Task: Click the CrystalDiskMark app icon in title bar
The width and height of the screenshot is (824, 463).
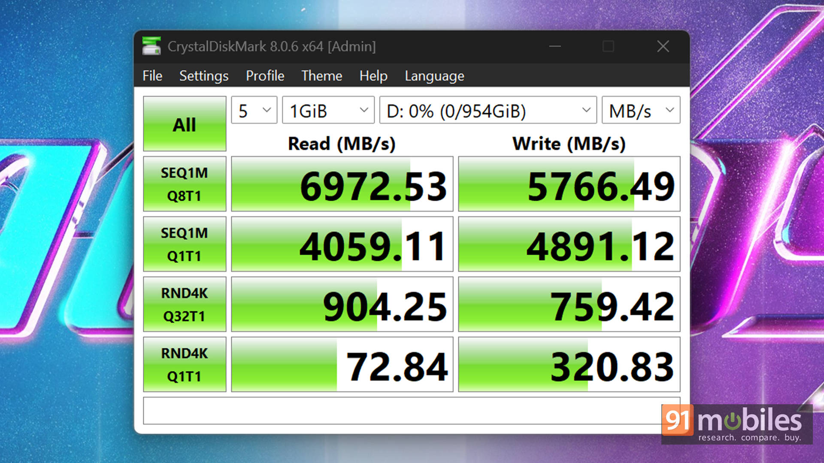Action: pos(151,46)
